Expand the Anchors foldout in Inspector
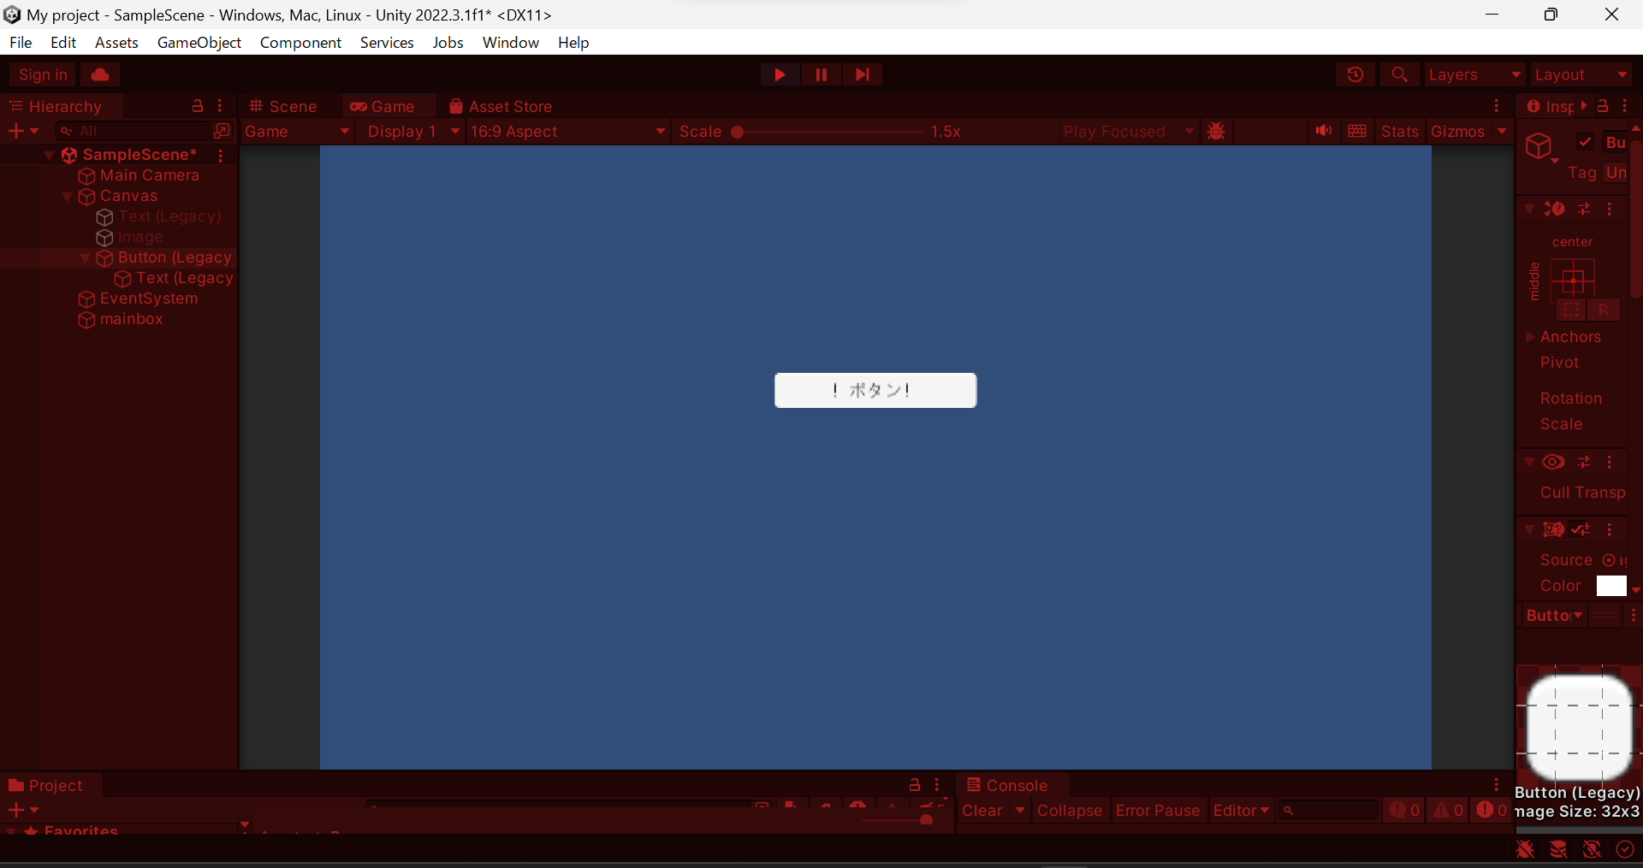Screen dimensions: 1643x868 coord(1530,337)
